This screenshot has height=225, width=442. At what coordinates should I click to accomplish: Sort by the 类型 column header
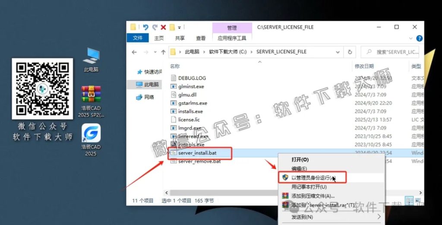point(417,66)
